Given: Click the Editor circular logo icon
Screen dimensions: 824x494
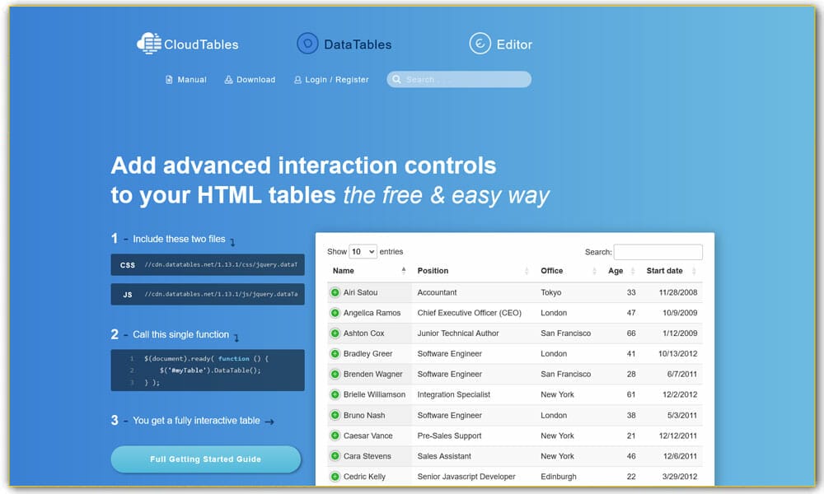Looking at the screenshot, I should coord(480,44).
